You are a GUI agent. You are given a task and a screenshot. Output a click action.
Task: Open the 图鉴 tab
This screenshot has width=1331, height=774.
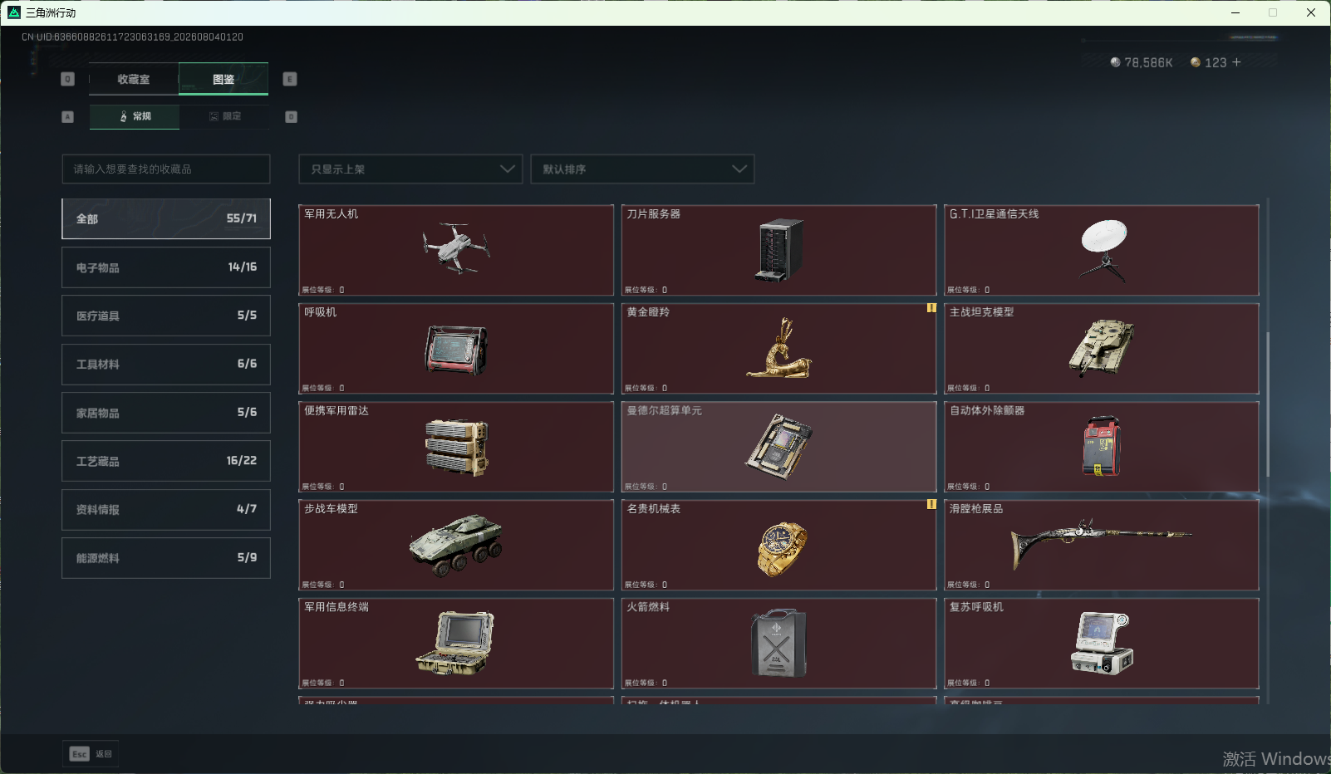[223, 80]
